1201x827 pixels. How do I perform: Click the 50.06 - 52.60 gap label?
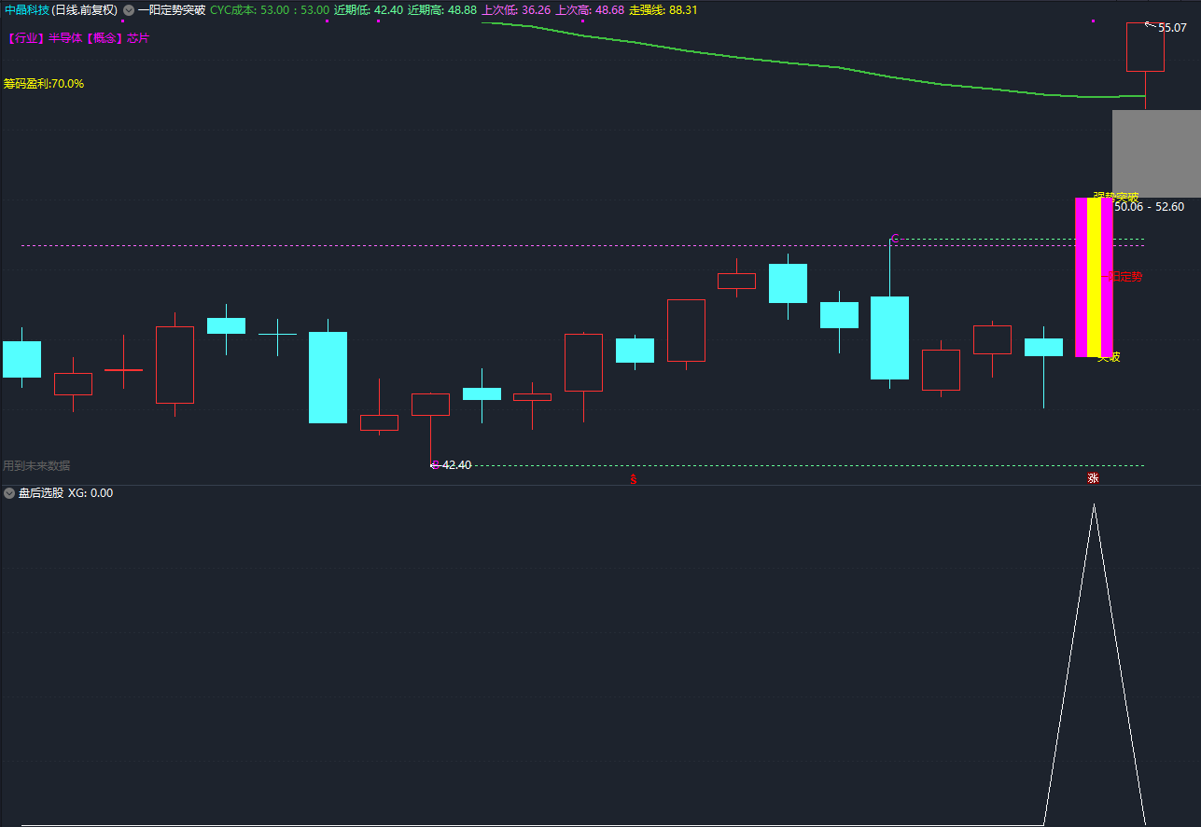coord(1149,207)
